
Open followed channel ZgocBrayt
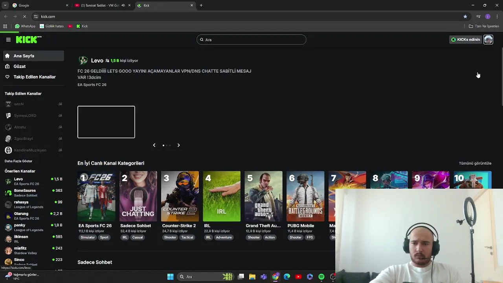[x=33, y=138]
